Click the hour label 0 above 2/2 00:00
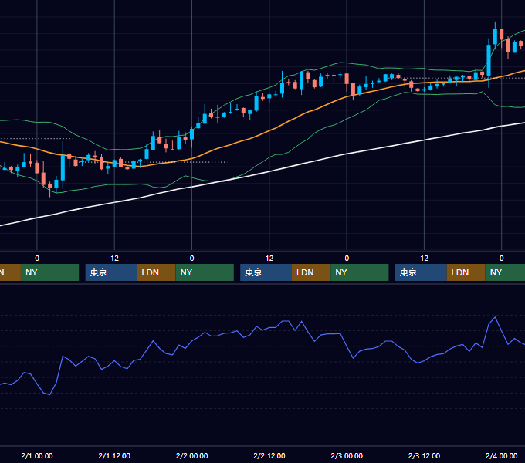 pos(191,259)
